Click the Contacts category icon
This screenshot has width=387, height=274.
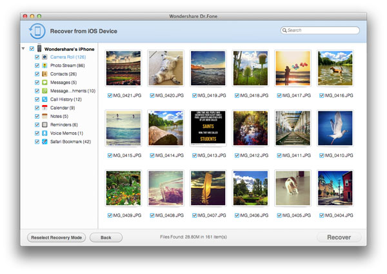(45, 73)
